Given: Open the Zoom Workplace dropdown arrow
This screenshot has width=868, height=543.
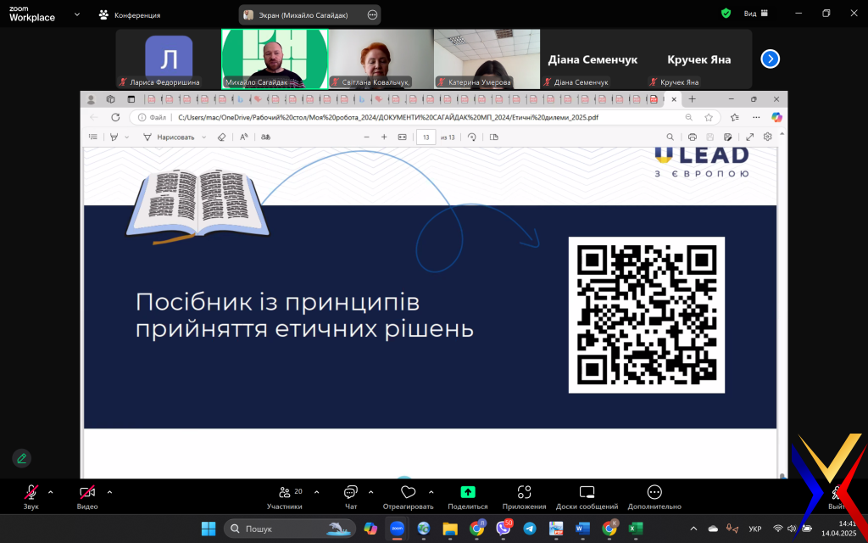Looking at the screenshot, I should (77, 14).
